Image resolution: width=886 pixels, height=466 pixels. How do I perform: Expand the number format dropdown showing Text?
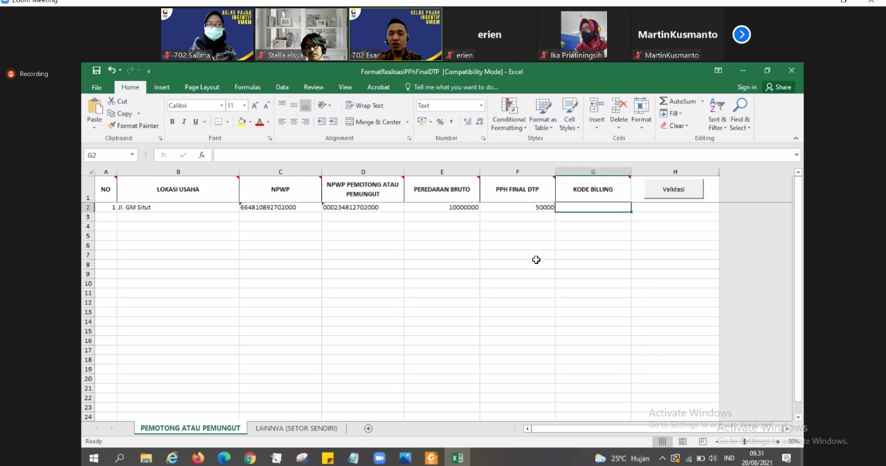481,106
